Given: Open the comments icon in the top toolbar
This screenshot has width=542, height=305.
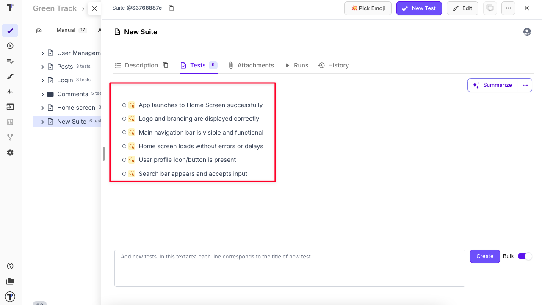Looking at the screenshot, I should click(x=490, y=8).
